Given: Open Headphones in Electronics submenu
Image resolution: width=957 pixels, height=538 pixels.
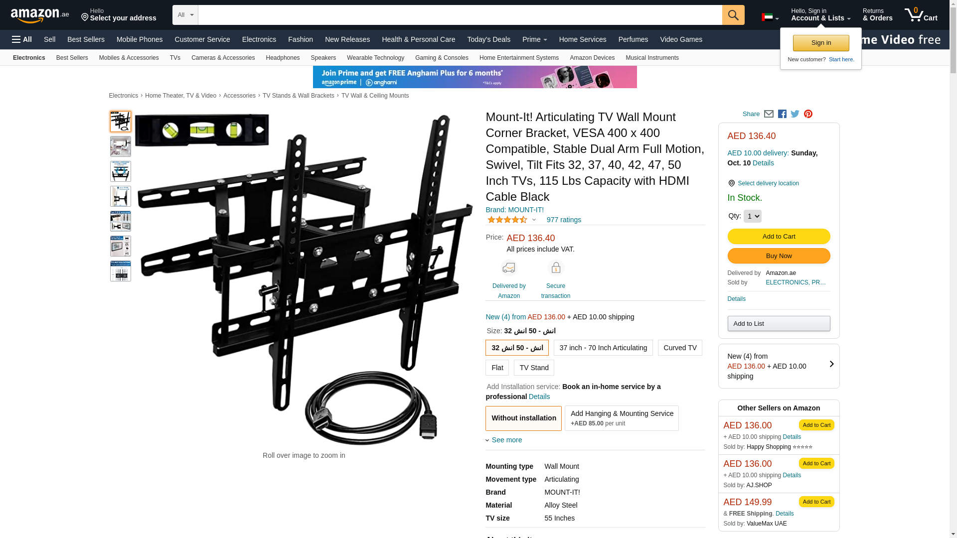Looking at the screenshot, I should click(283, 58).
